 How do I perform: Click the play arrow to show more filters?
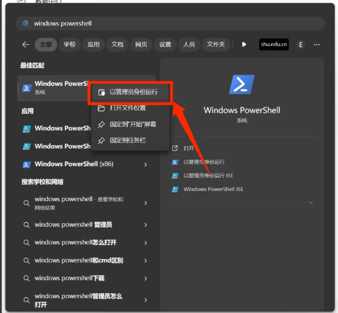coord(244,45)
